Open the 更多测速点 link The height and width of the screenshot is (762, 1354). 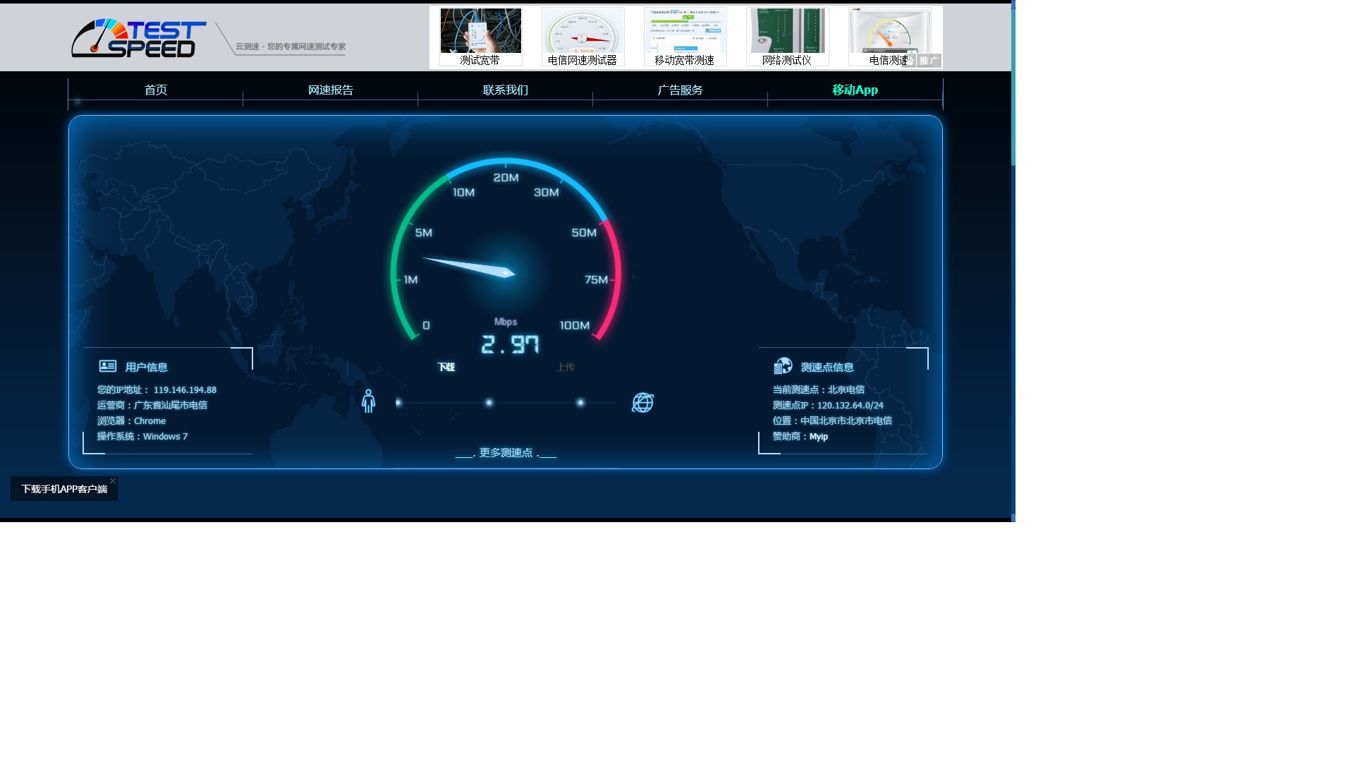click(506, 453)
